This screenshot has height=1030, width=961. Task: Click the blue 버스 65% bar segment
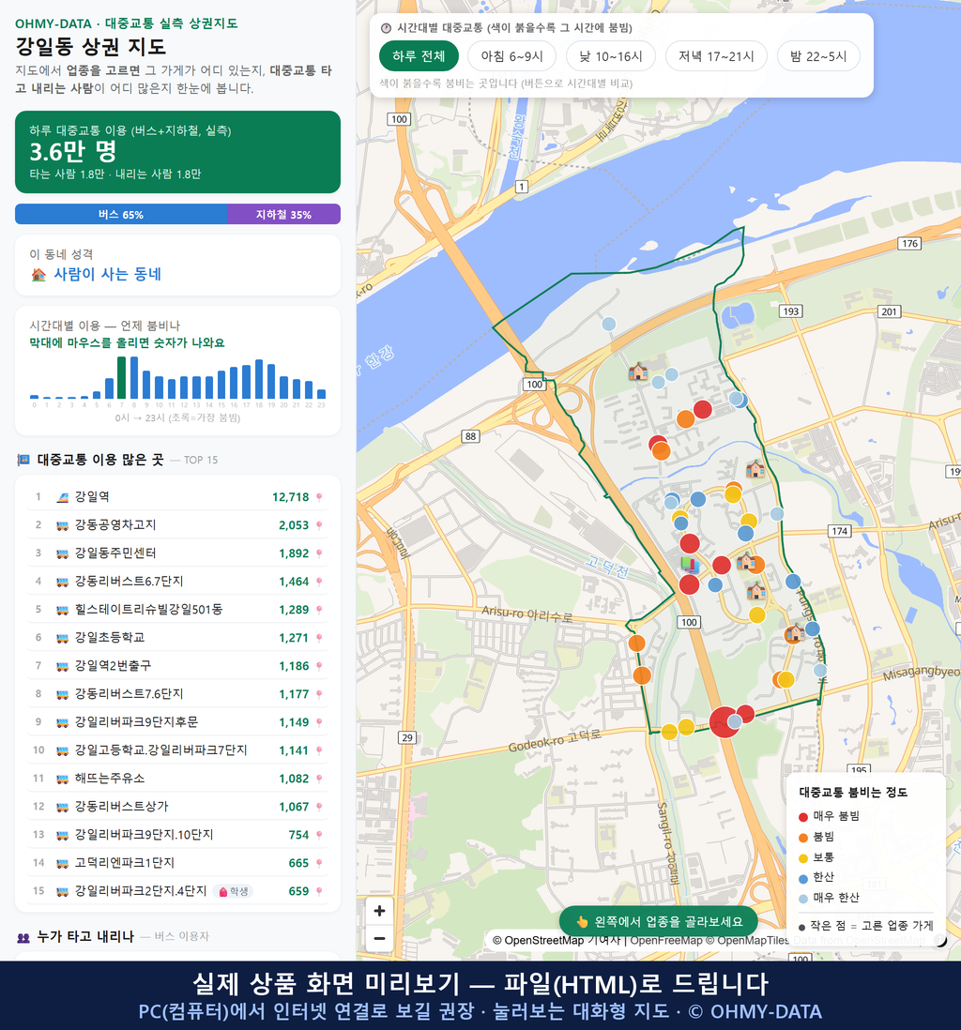[x=121, y=214]
